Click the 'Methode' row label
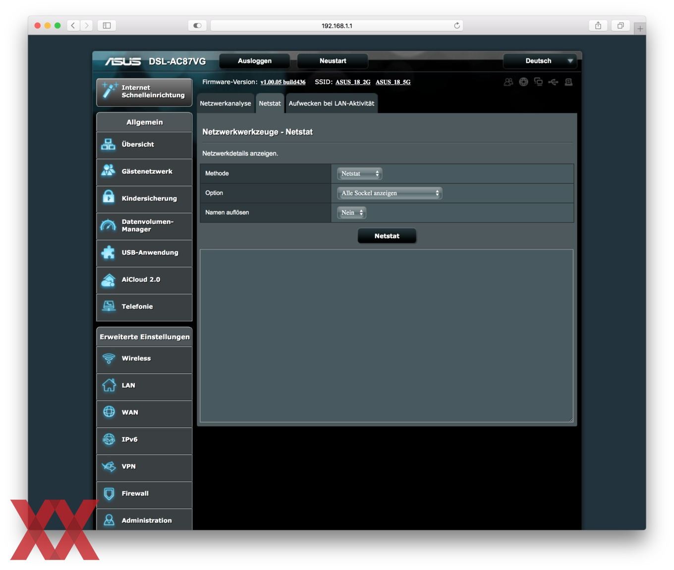 click(x=217, y=173)
